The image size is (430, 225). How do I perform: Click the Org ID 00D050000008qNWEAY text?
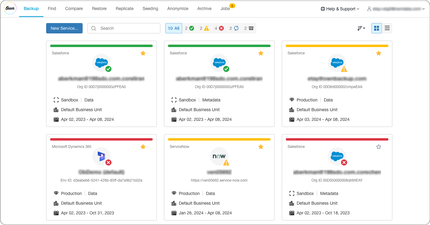coord(337,180)
